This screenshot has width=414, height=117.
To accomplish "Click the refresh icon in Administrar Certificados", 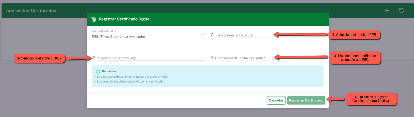I will coord(402,11).
